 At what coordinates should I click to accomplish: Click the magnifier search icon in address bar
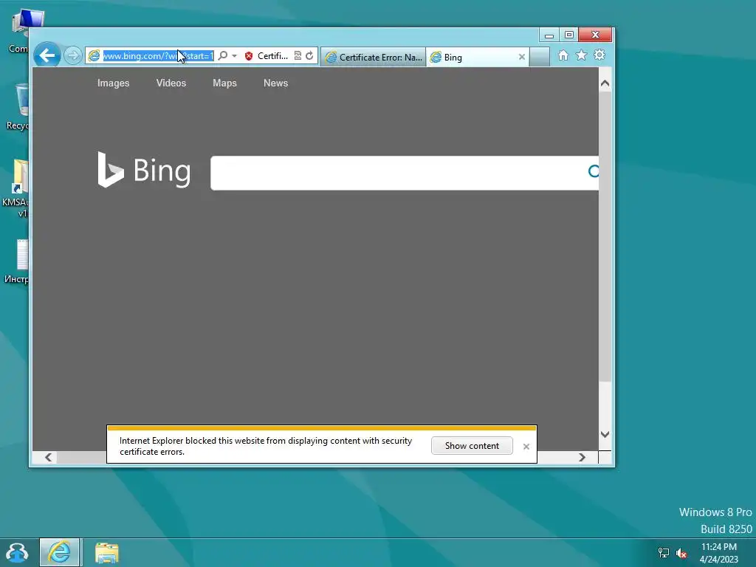click(223, 56)
